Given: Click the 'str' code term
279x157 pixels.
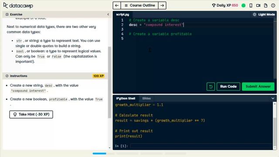Looking at the screenshot, I should pos(19,41).
